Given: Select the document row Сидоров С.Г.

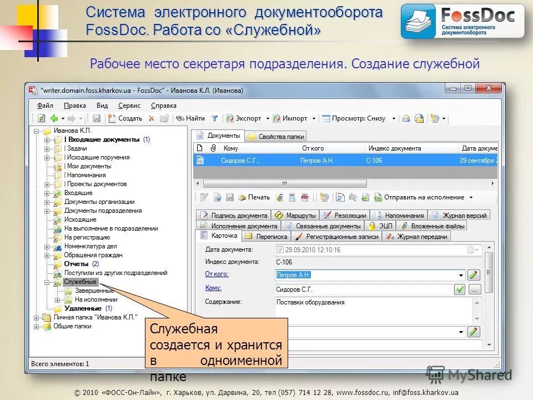Looking at the screenshot, I should [x=345, y=160].
